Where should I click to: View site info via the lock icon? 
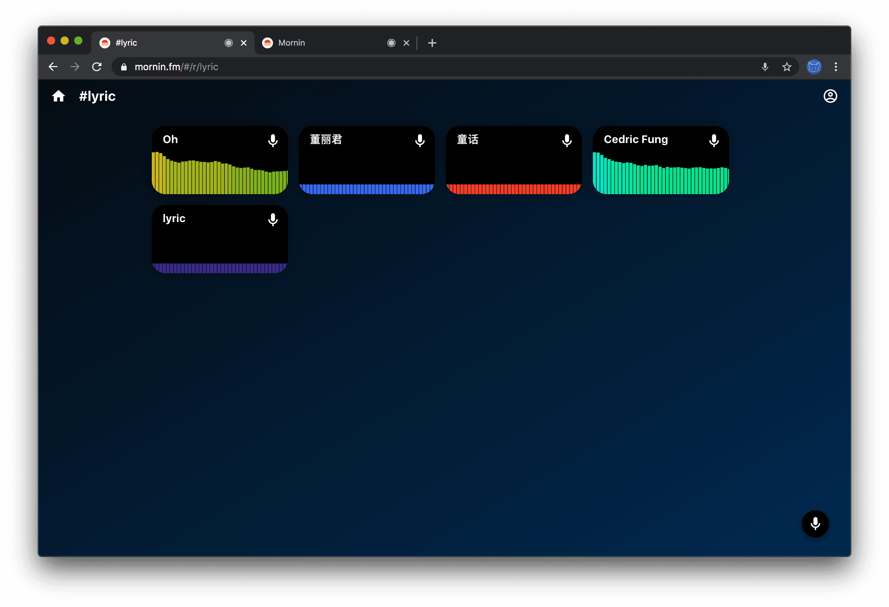pos(124,67)
